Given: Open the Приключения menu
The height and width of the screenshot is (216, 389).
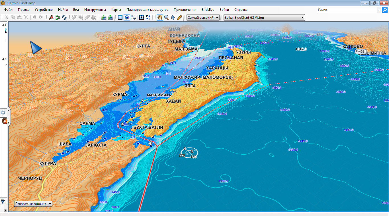Looking at the screenshot, I should click(x=185, y=10).
